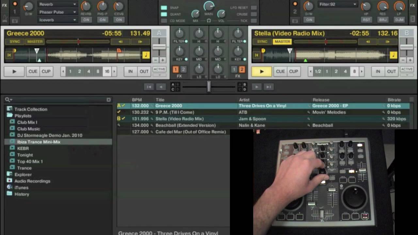Image resolution: width=418 pixels, height=235 pixels.
Task: Click the minus button on deck B
Action: (403, 60)
